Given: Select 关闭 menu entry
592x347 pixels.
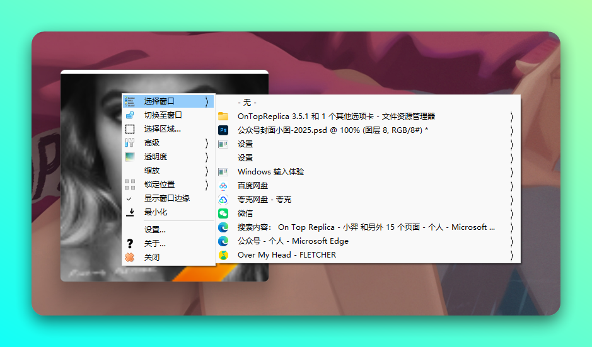Looking at the screenshot, I should (168, 257).
